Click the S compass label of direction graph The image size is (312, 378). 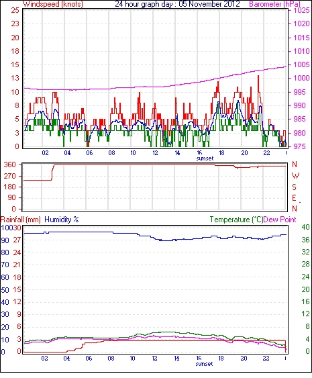click(294, 187)
